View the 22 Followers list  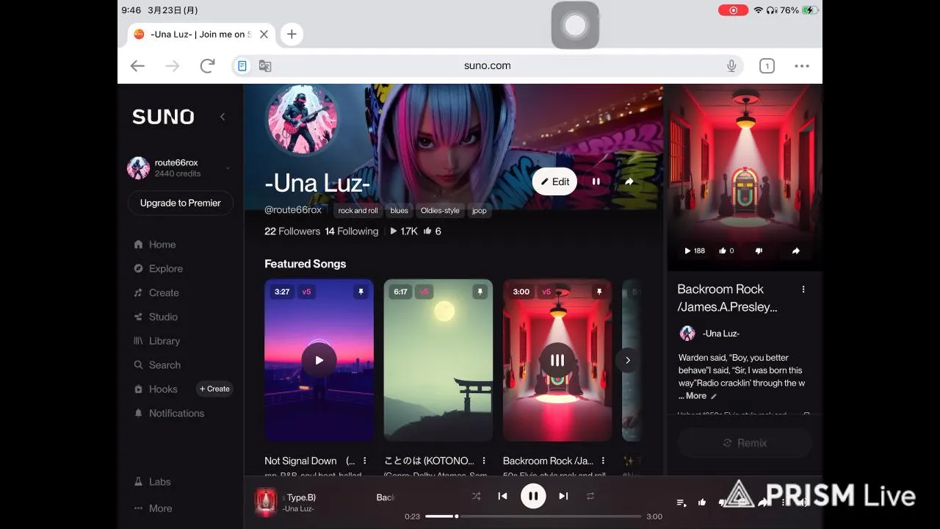(x=292, y=231)
